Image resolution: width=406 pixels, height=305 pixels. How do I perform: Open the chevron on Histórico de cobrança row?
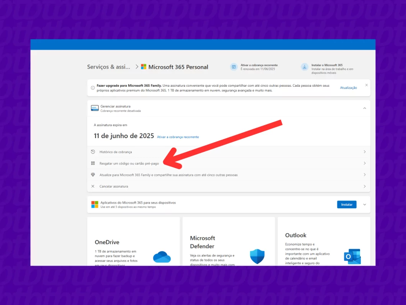pyautogui.click(x=365, y=152)
